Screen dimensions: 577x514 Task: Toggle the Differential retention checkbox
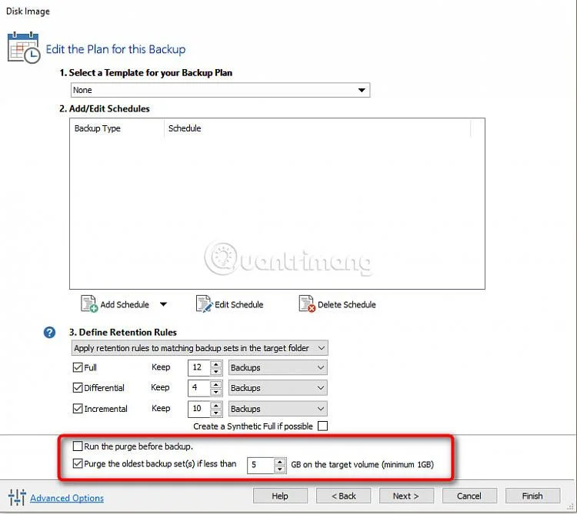click(x=77, y=387)
